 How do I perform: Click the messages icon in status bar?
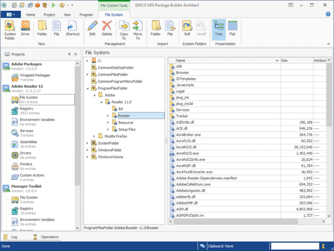(202, 246)
